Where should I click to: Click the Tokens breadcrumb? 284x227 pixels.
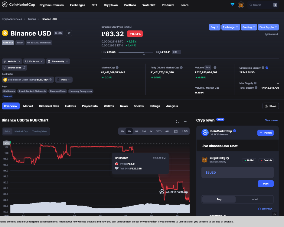click(x=32, y=19)
